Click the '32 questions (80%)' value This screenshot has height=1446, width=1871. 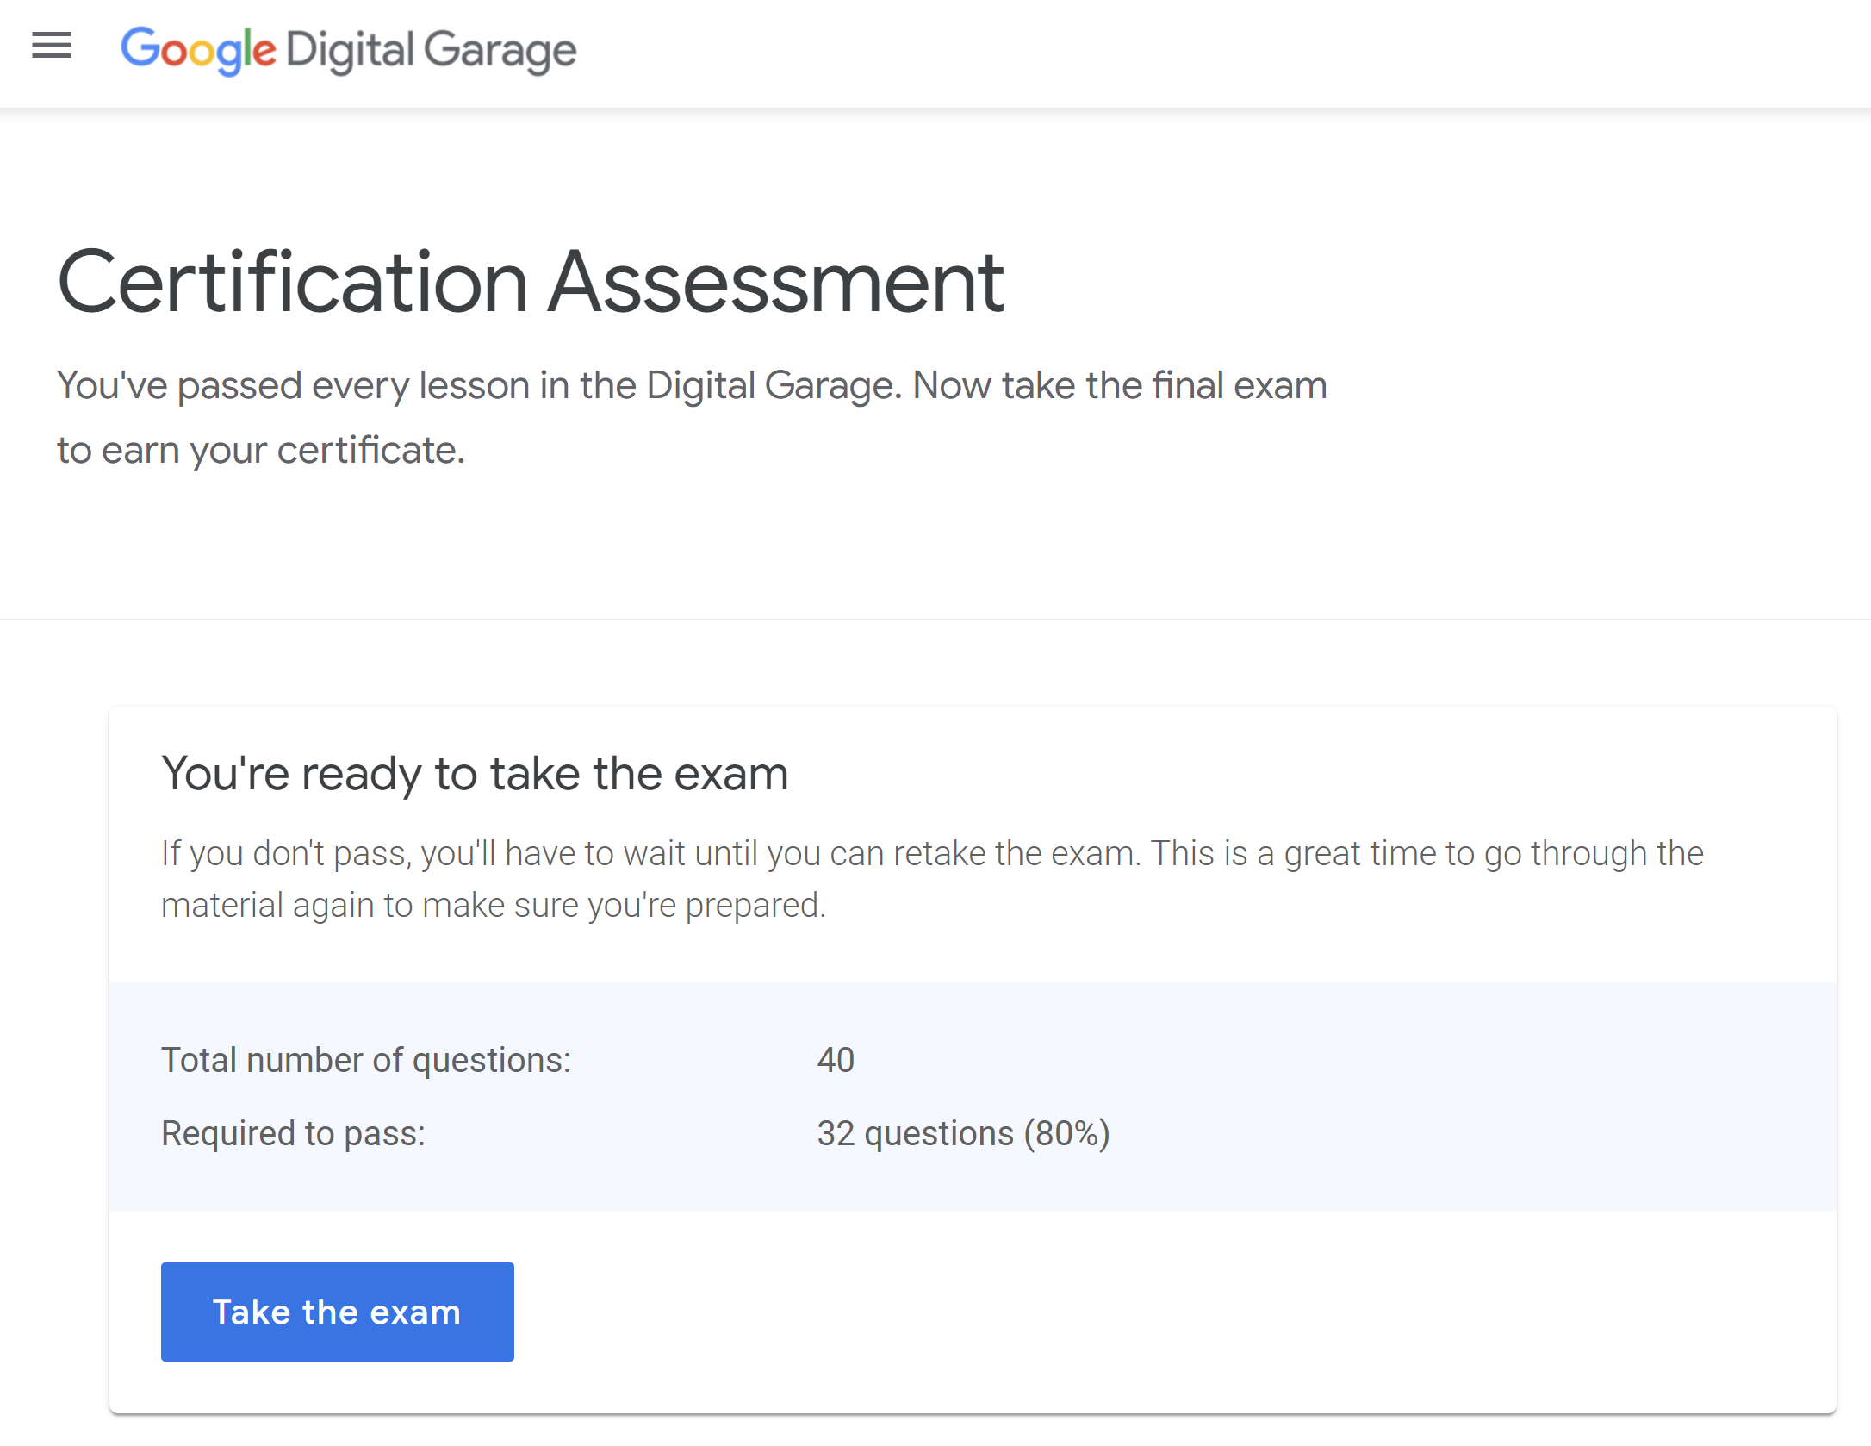pyautogui.click(x=964, y=1133)
